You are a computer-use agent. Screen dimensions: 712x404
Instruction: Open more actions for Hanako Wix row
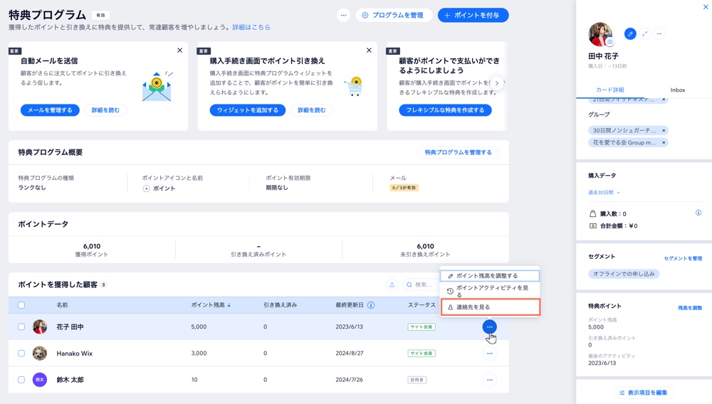click(490, 353)
